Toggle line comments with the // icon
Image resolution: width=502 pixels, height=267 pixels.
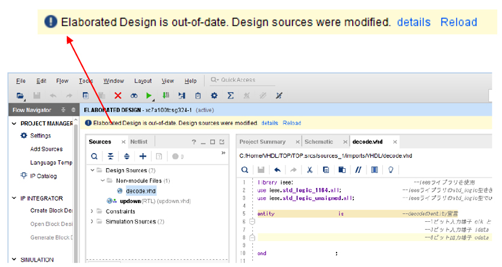(358, 170)
